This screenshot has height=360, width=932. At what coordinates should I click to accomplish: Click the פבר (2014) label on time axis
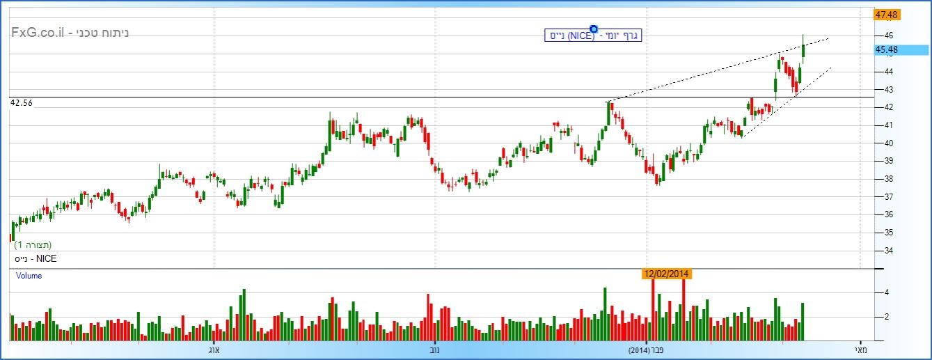pos(647,349)
